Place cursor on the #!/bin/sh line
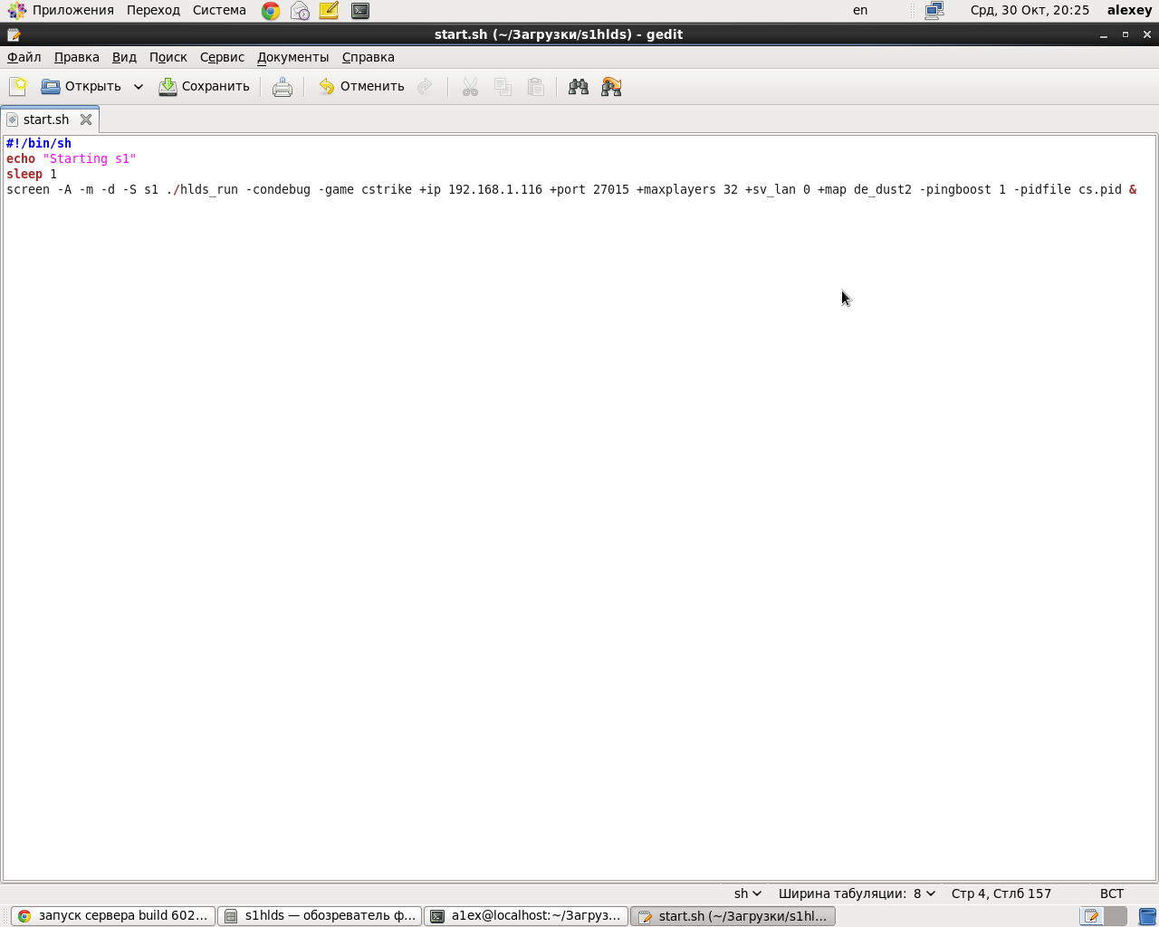The image size is (1159, 927). pyautogui.click(x=39, y=143)
